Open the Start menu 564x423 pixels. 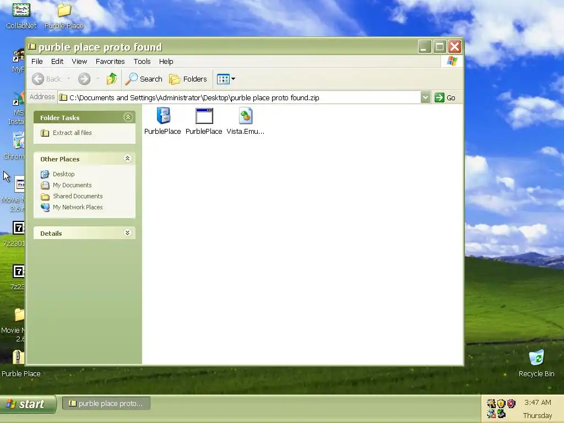click(x=28, y=404)
